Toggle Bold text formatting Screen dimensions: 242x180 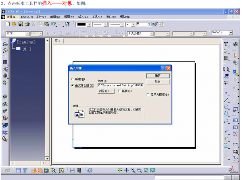point(48,33)
